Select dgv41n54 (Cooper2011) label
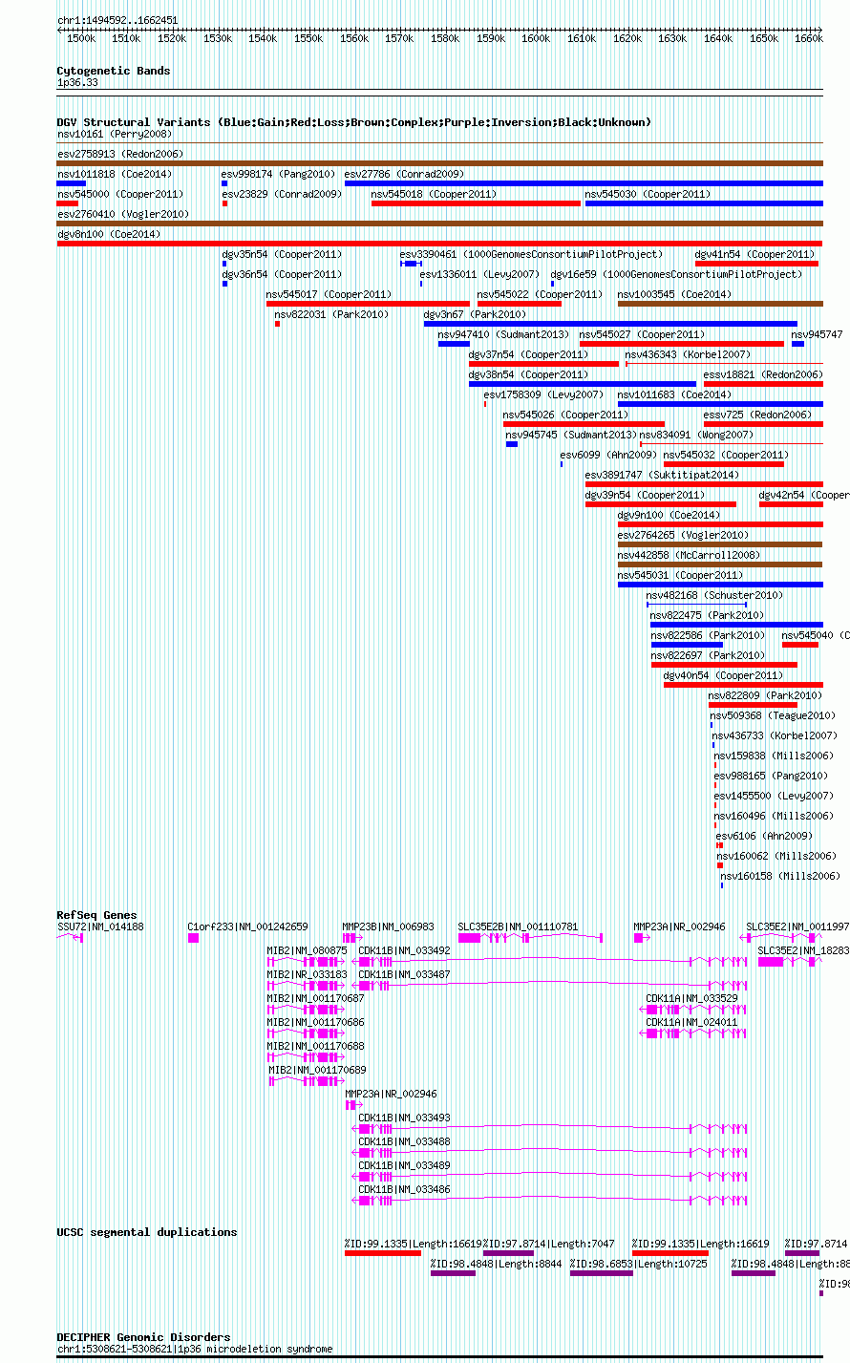Viewport: 850px width, 1363px height. (755, 254)
